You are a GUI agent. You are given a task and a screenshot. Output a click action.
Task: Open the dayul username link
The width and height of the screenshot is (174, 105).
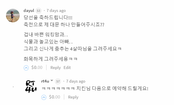point(29,10)
